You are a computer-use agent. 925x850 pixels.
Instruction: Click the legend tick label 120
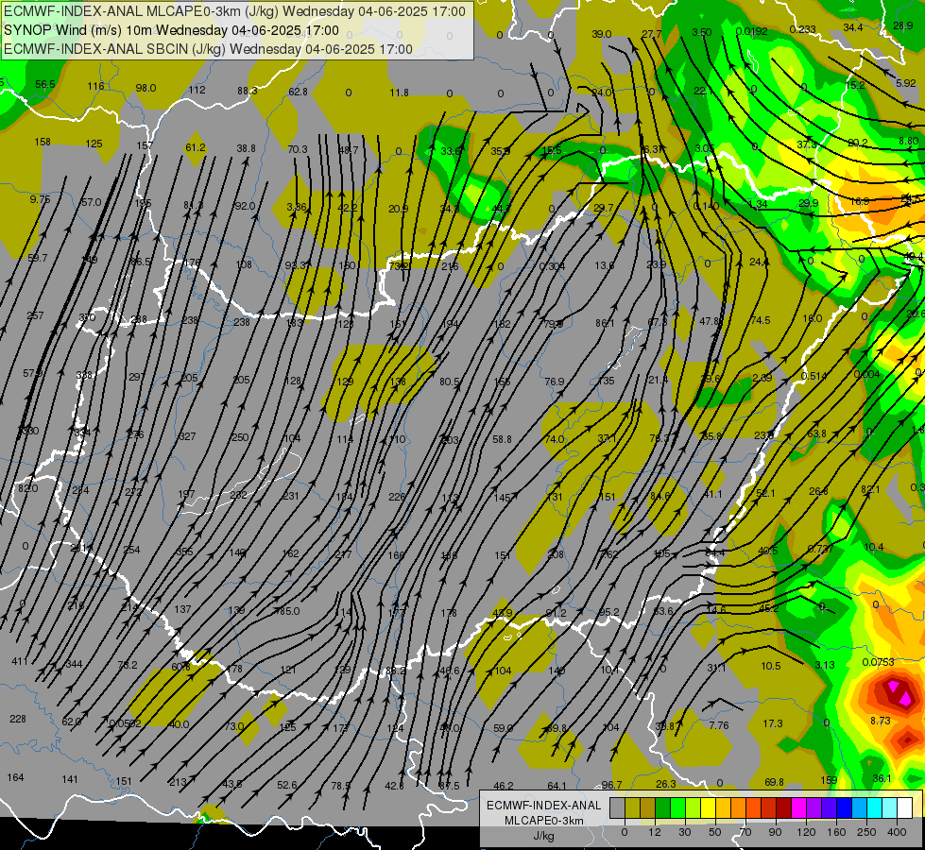pyautogui.click(x=806, y=832)
